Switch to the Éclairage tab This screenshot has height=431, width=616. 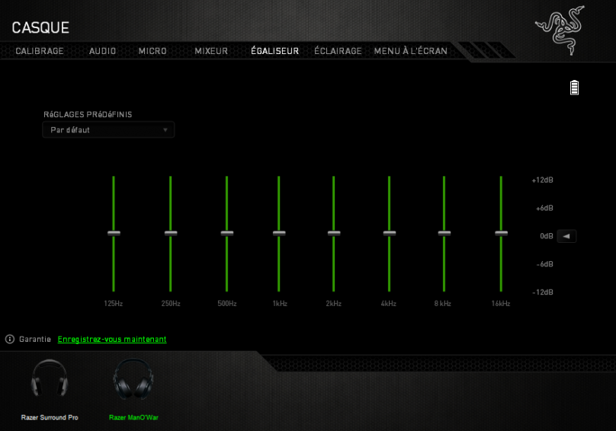[338, 51]
